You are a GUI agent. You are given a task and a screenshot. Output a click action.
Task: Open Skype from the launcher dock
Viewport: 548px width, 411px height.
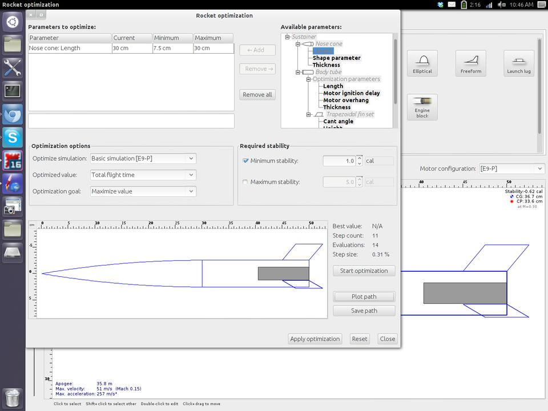click(13, 137)
